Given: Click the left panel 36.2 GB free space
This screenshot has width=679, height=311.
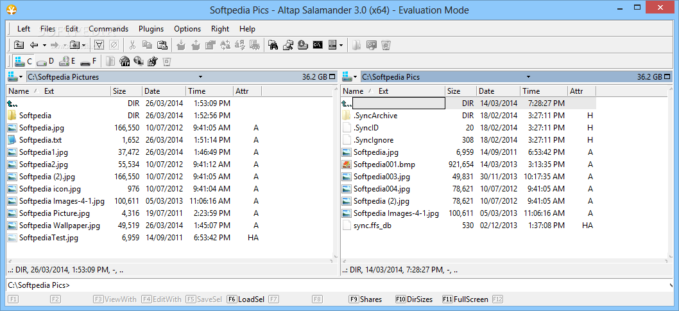Looking at the screenshot, I should coord(315,76).
